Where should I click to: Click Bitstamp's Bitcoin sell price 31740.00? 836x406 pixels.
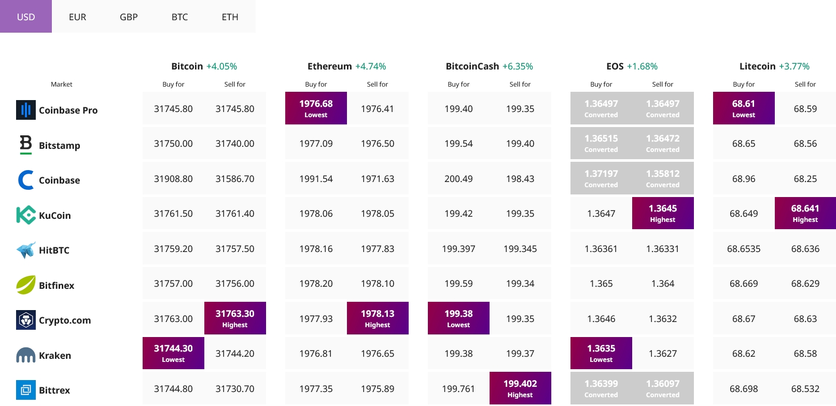point(235,143)
